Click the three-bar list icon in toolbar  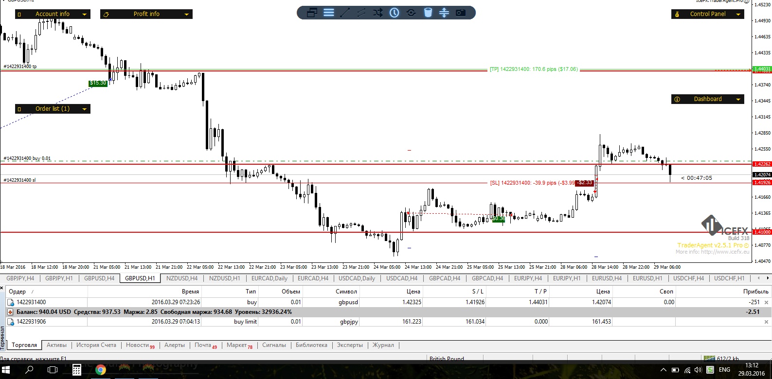pos(329,13)
